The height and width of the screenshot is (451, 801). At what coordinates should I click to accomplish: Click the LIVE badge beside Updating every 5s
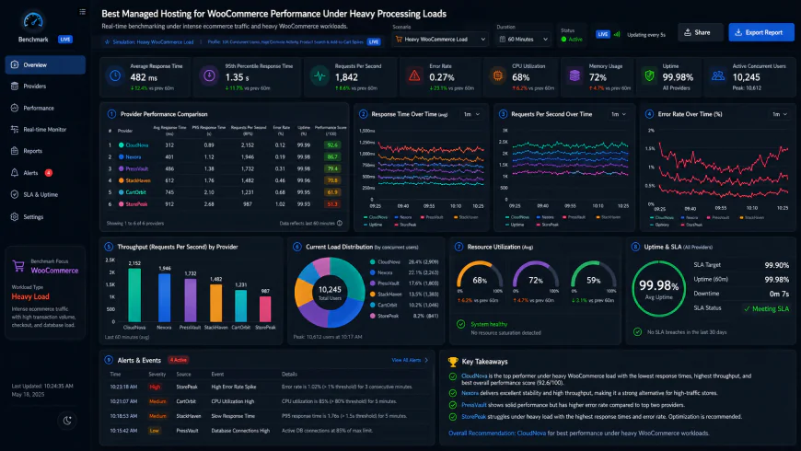(x=603, y=34)
